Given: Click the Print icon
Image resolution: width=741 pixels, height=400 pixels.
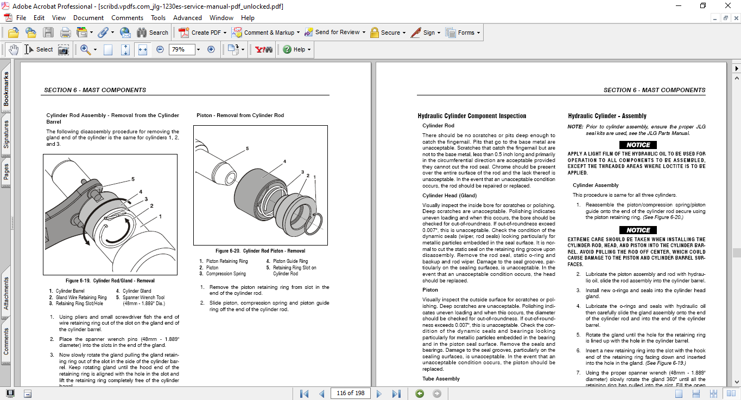Looking at the screenshot, I should 65,33.
